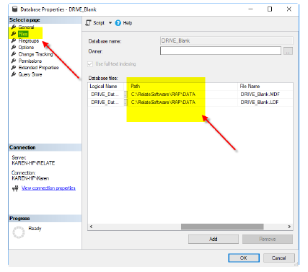Click the Ready status text
Viewport: 308px width, 272px height.
click(x=35, y=228)
